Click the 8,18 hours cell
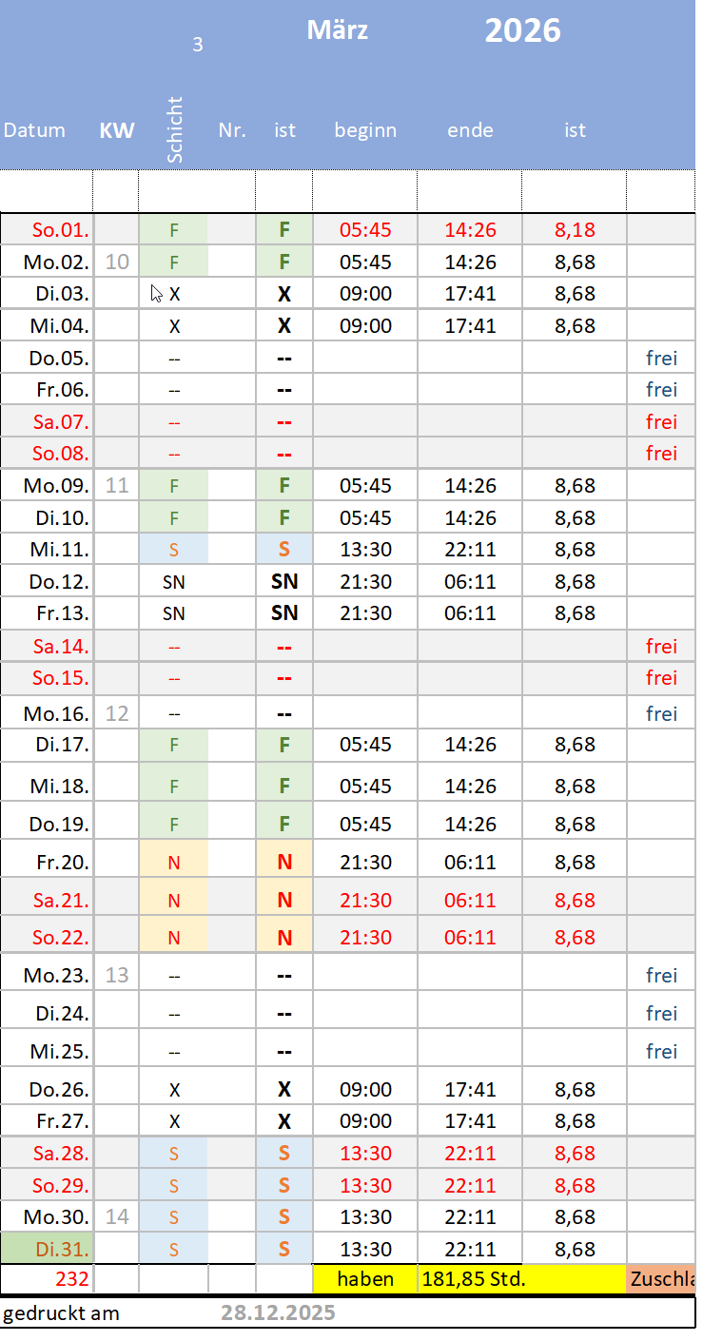This screenshot has height=1341, width=703. [x=575, y=229]
